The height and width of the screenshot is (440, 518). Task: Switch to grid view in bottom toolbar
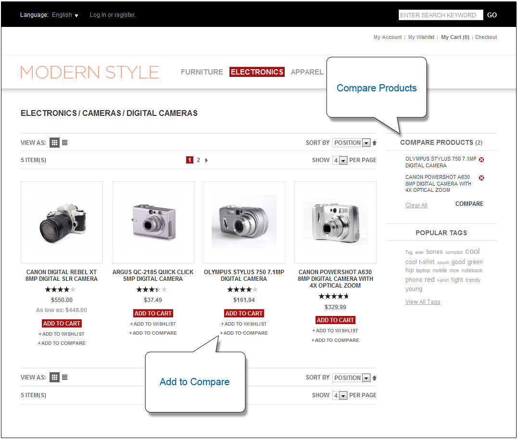click(54, 377)
